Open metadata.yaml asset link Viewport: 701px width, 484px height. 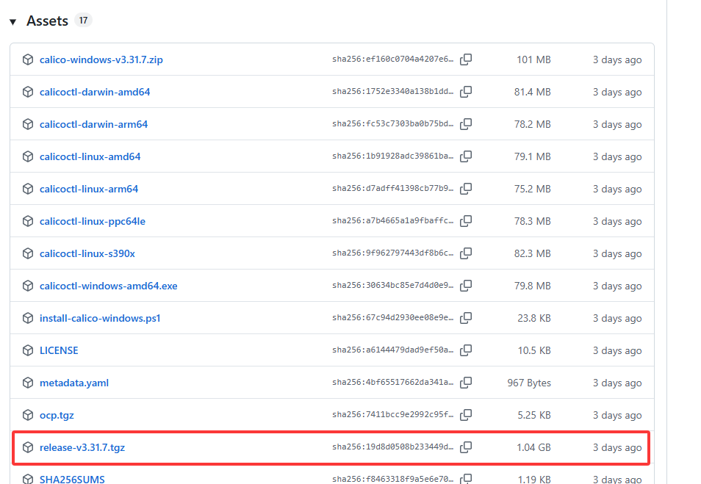73,383
